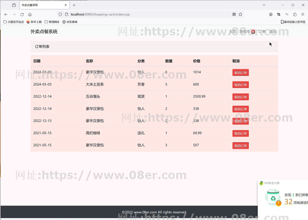308x220 pixels.
Task: Click the 数量 column header
Action: pos(169,61)
